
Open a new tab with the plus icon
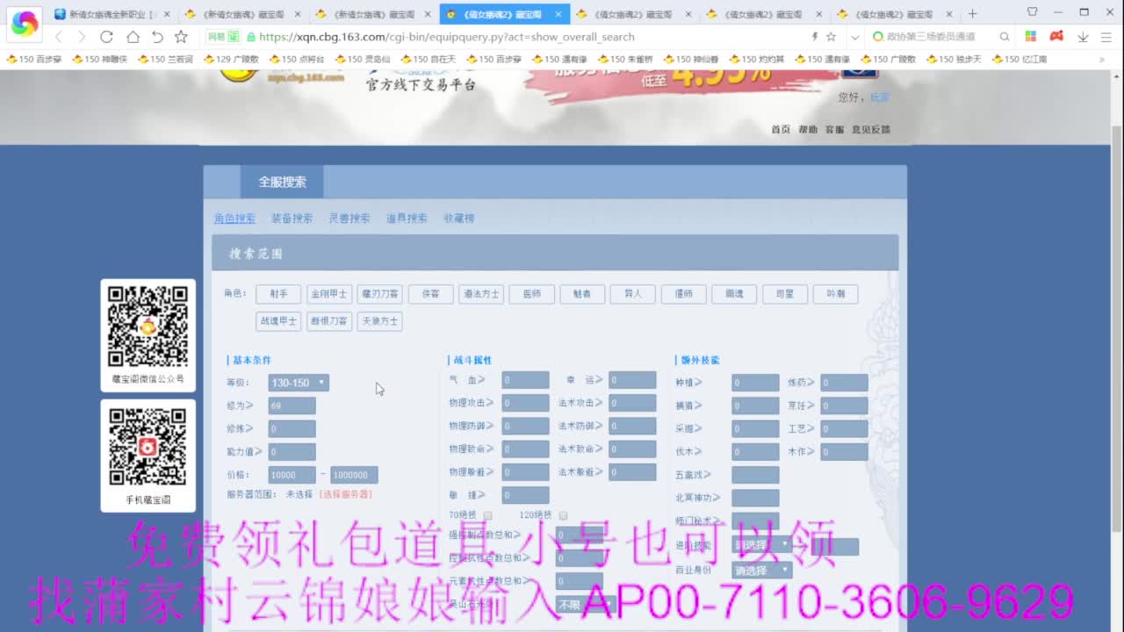[972, 14]
